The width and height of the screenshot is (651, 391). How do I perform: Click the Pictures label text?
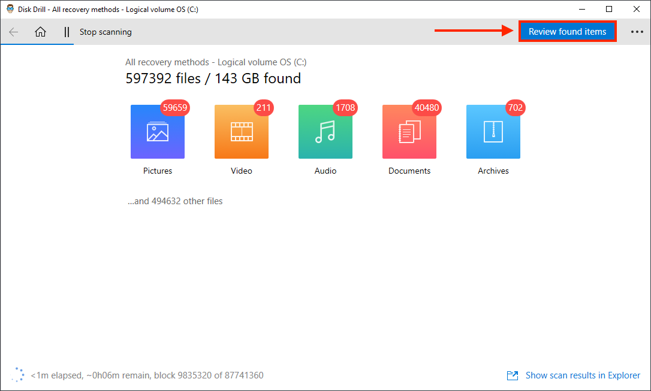coord(158,171)
